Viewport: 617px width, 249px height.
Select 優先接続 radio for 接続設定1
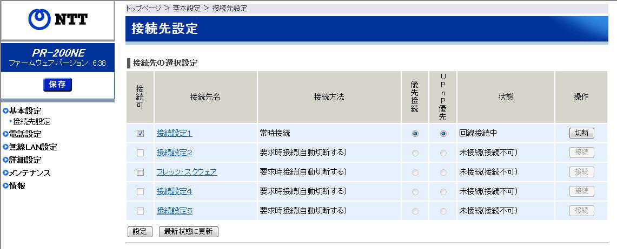(415, 134)
